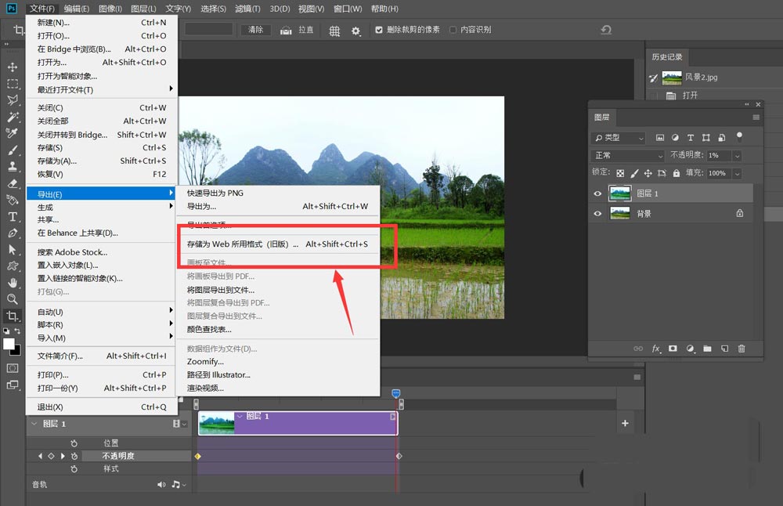Hide Background layer visibility eye
The height and width of the screenshot is (506, 783).
(x=597, y=214)
